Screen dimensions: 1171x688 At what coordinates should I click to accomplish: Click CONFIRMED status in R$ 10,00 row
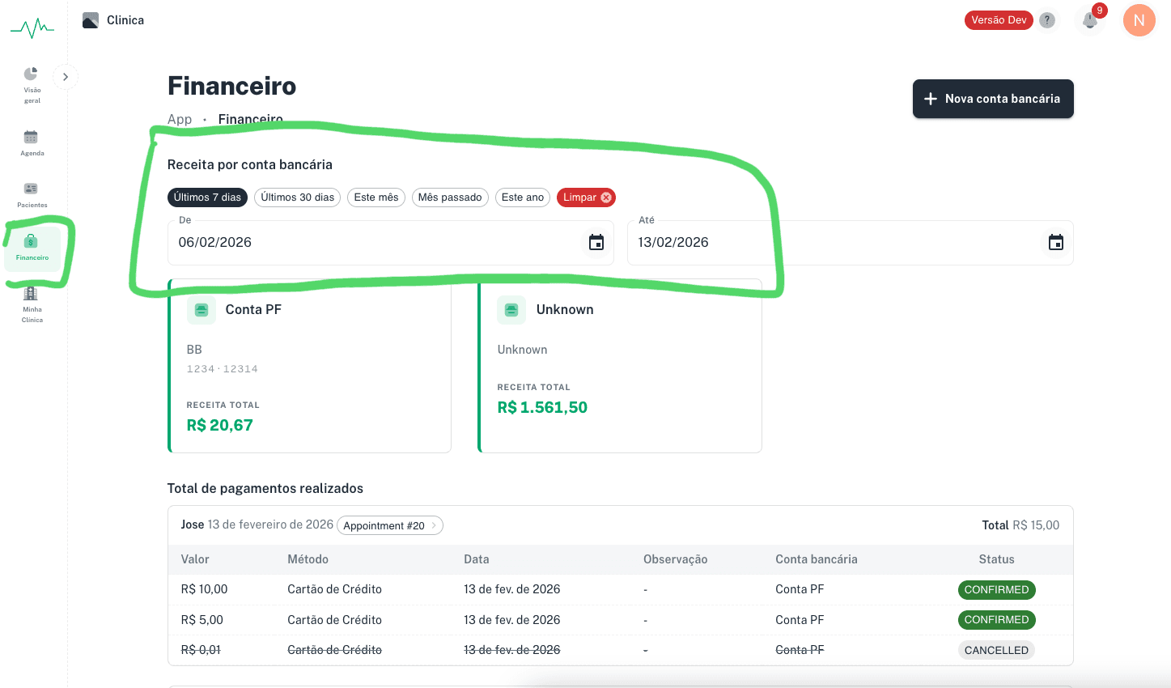coord(996,590)
